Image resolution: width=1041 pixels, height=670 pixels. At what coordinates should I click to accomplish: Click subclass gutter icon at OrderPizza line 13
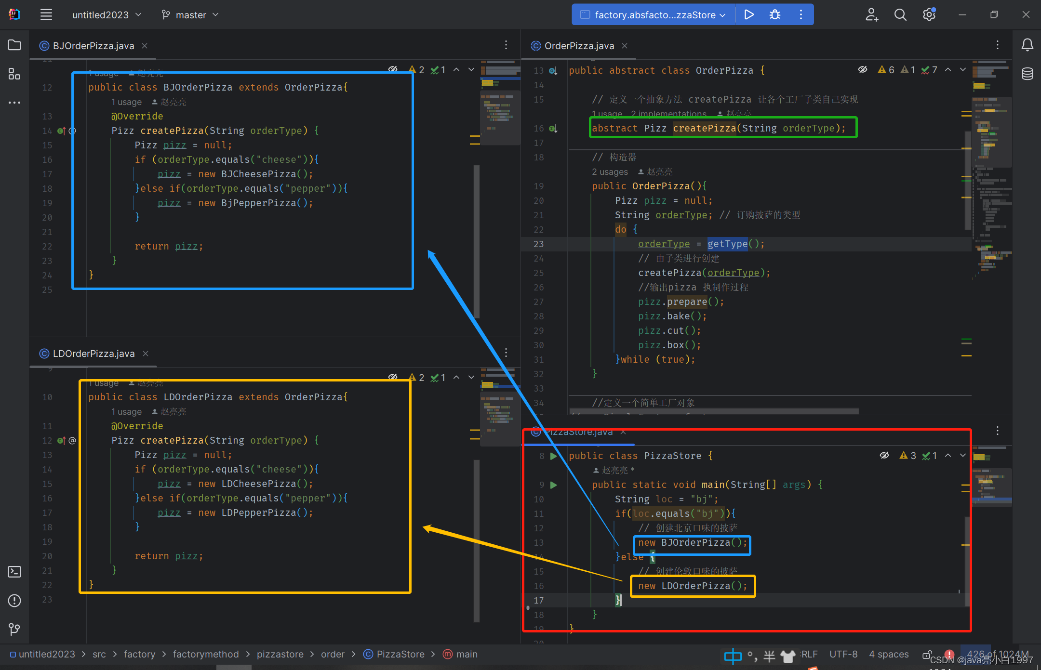pyautogui.click(x=553, y=71)
